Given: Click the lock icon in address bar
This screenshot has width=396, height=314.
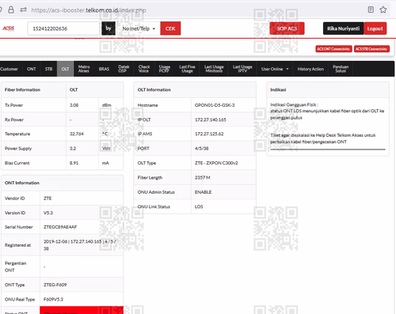Looking at the screenshot, I should coord(11,10).
